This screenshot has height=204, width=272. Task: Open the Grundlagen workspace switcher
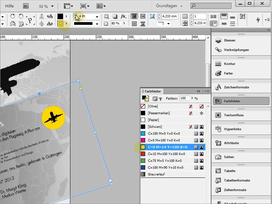[x=169, y=6]
